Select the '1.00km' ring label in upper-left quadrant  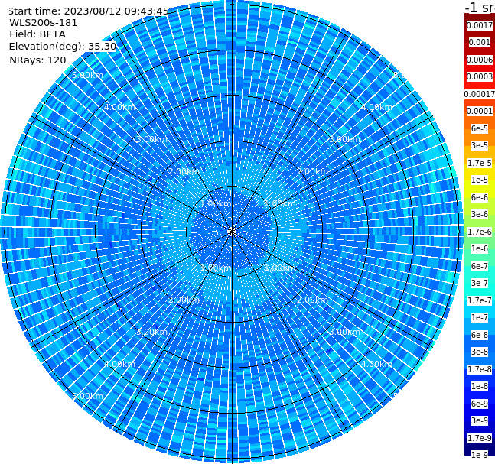click(216, 203)
